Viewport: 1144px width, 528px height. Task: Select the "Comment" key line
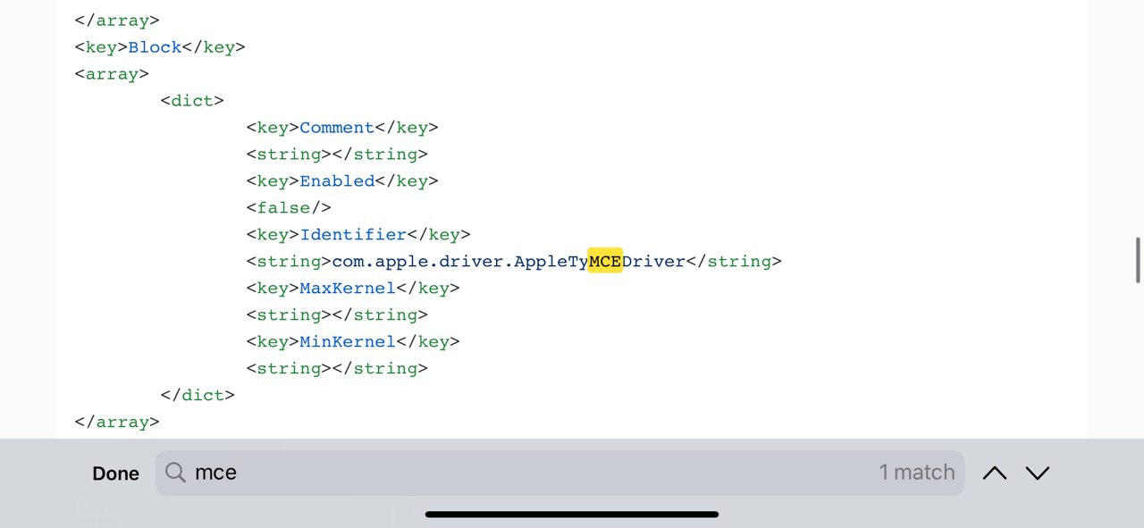coord(342,128)
